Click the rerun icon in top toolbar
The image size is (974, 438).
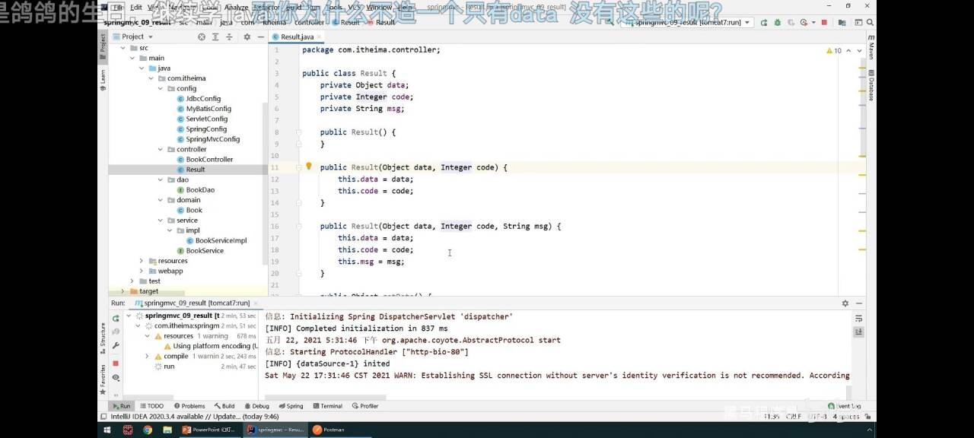coord(764,23)
